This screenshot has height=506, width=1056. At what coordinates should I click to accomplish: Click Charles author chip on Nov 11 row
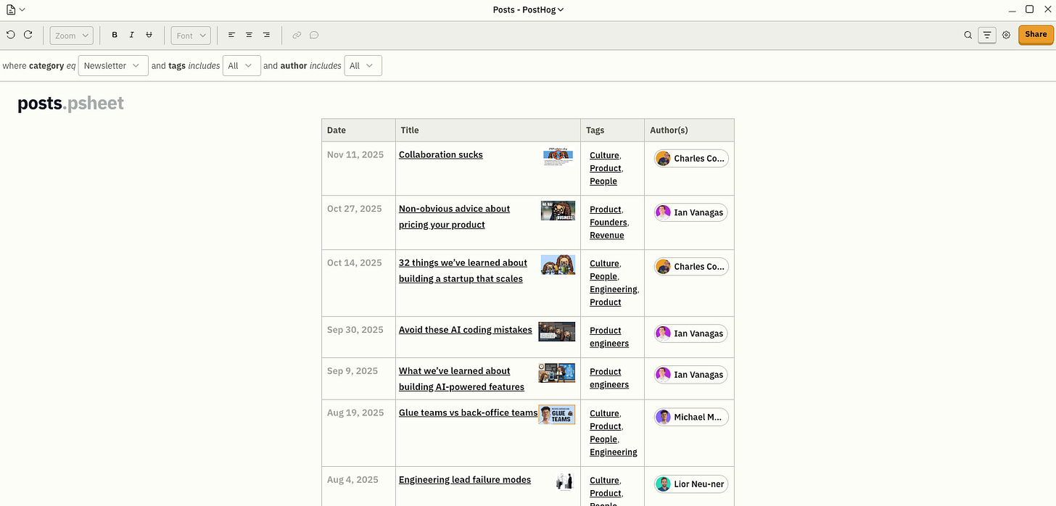(691, 159)
